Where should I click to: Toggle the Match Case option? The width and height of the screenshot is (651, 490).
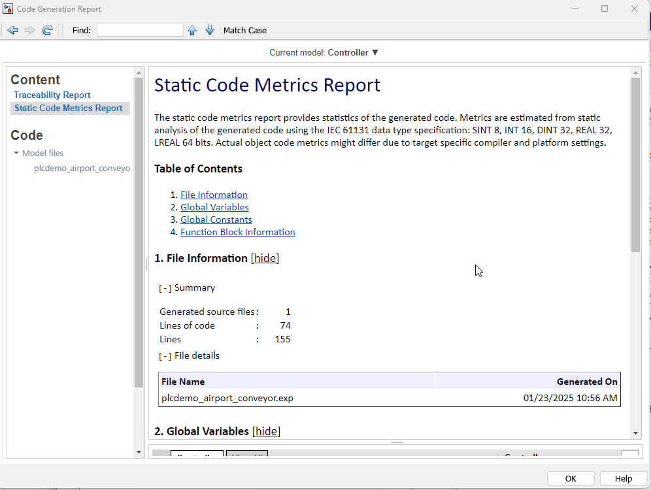pos(244,30)
